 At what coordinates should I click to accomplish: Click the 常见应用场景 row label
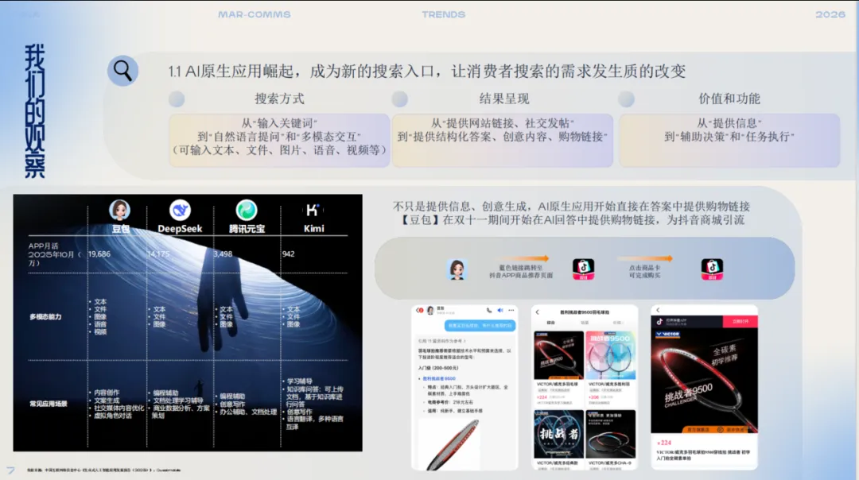pyautogui.click(x=49, y=404)
